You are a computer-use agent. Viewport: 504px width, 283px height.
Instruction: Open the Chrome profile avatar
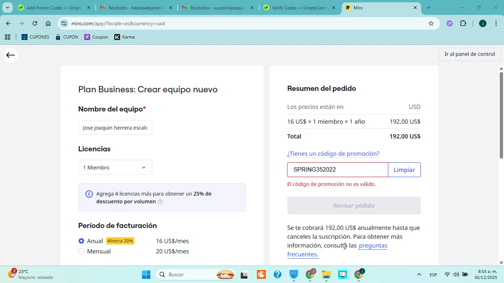pos(483,23)
